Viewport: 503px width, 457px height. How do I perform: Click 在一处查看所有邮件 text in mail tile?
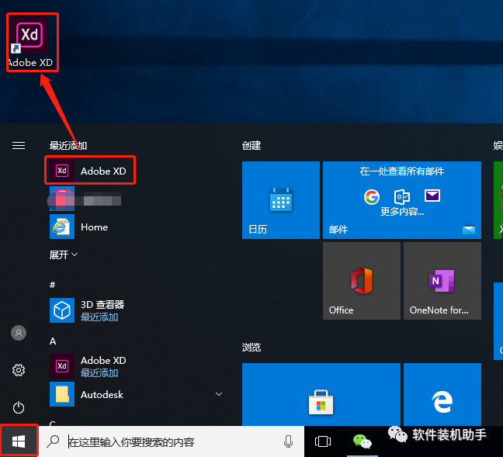tap(402, 171)
